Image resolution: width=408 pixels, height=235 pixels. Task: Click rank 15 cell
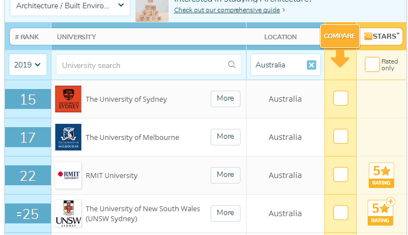(x=28, y=99)
